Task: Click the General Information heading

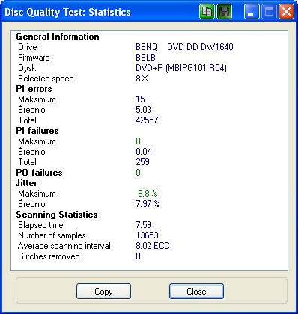Action: tap(58, 37)
